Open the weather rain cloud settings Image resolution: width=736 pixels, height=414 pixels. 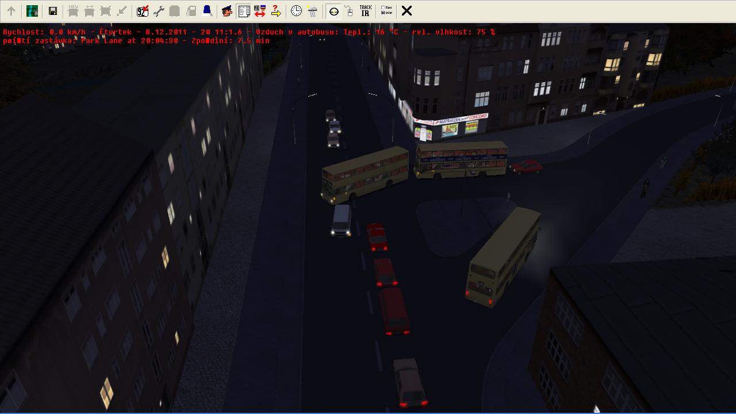(x=312, y=11)
